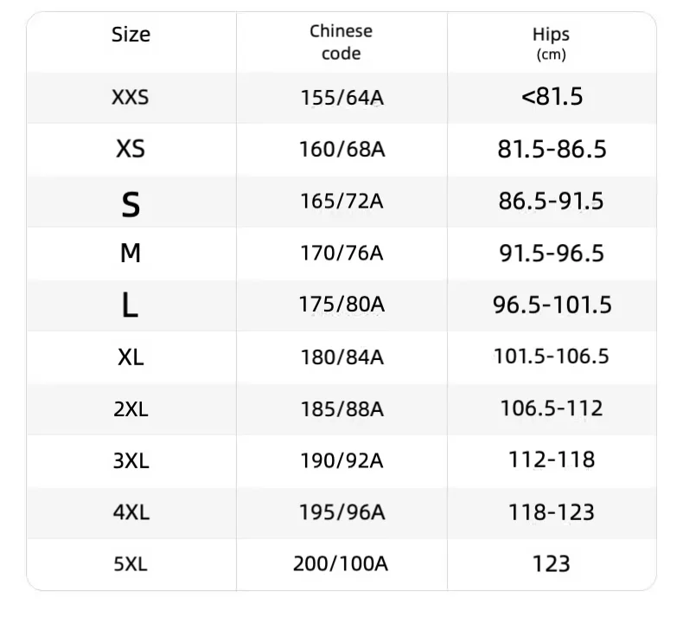The image size is (683, 643).
Task: Select the 3XL size cell
Action: tap(131, 460)
